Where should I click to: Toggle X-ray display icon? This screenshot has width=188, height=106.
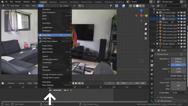pyautogui.click(x=130, y=6)
